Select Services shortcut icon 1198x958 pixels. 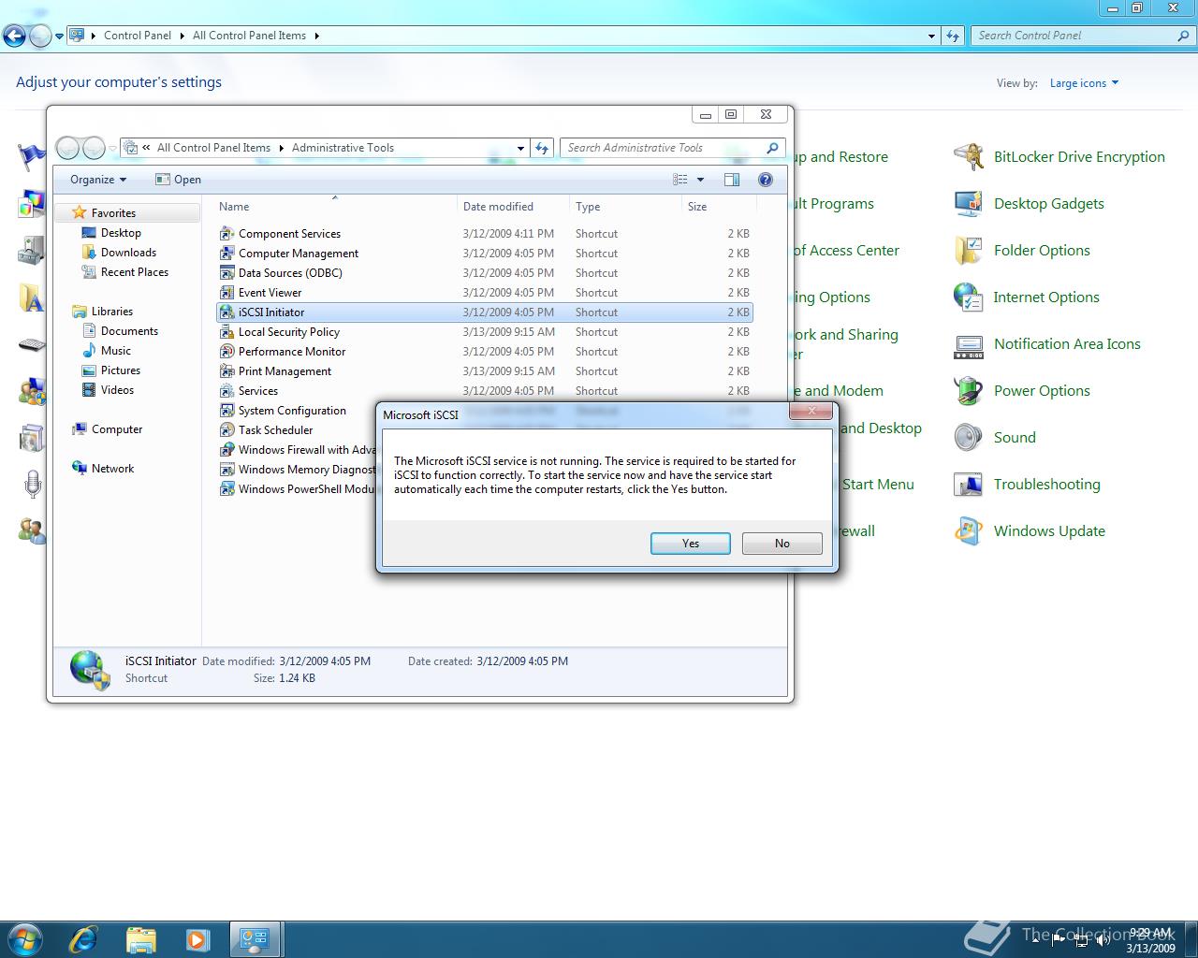coord(226,391)
